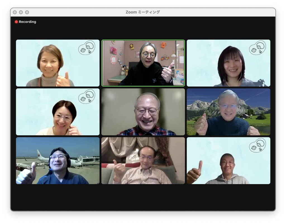Viewport: 286px width, 224px height.
Task: Select the woman with glasses in cream cardigan tile
Action: click(x=58, y=112)
